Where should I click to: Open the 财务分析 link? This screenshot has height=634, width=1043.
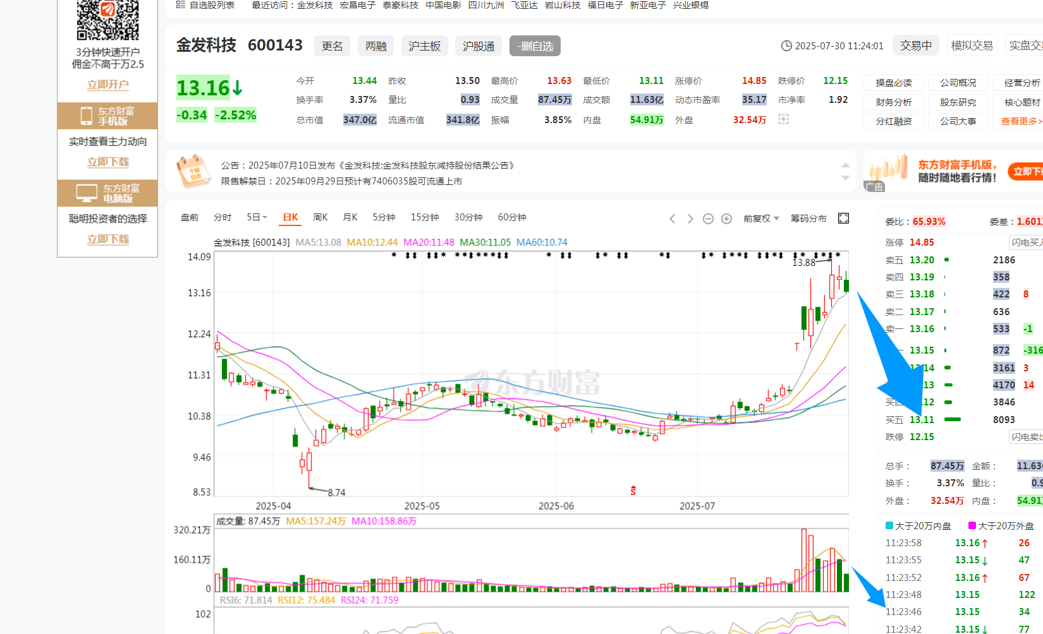click(894, 102)
